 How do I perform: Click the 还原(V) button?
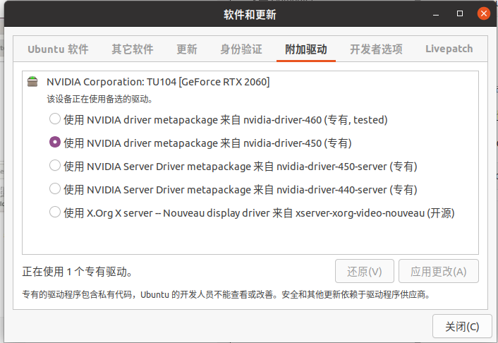364,271
